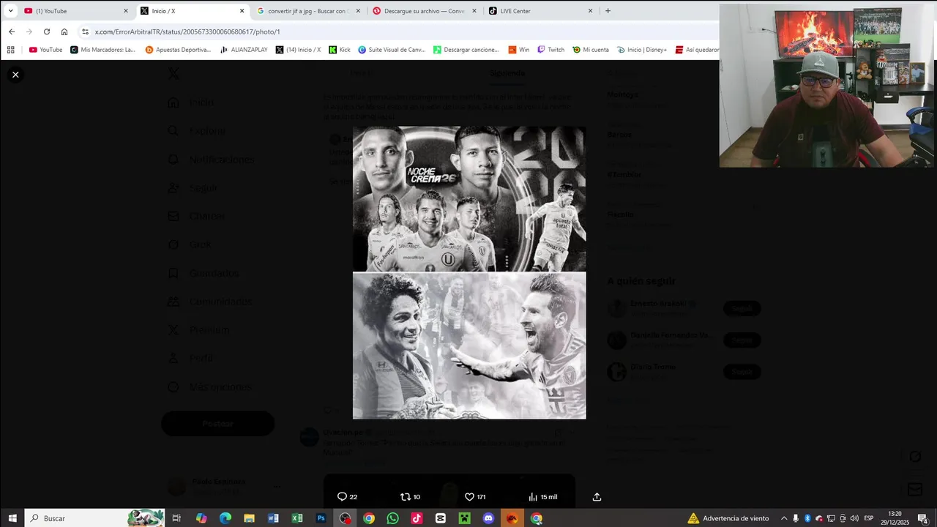Viewport: 937px width, 527px height.
Task: Open ALIANZAPLAY bookmark
Action: 244,50
